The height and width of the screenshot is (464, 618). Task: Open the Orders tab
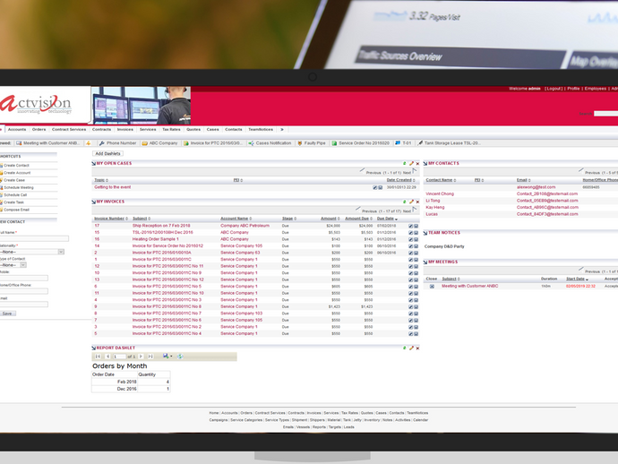[39, 129]
